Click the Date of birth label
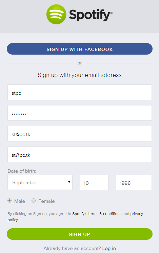 pyautogui.click(x=22, y=171)
